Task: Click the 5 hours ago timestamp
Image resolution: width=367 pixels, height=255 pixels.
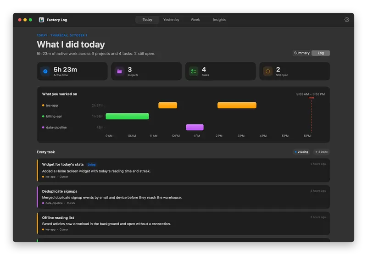Action: (318, 191)
